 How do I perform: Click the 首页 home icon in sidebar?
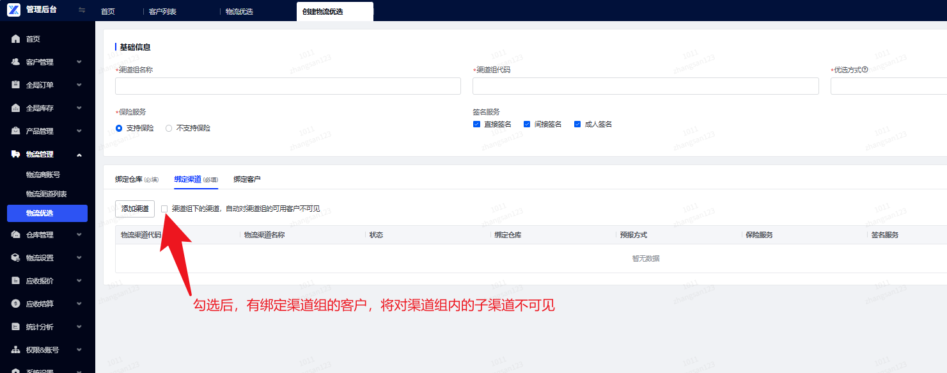point(16,39)
